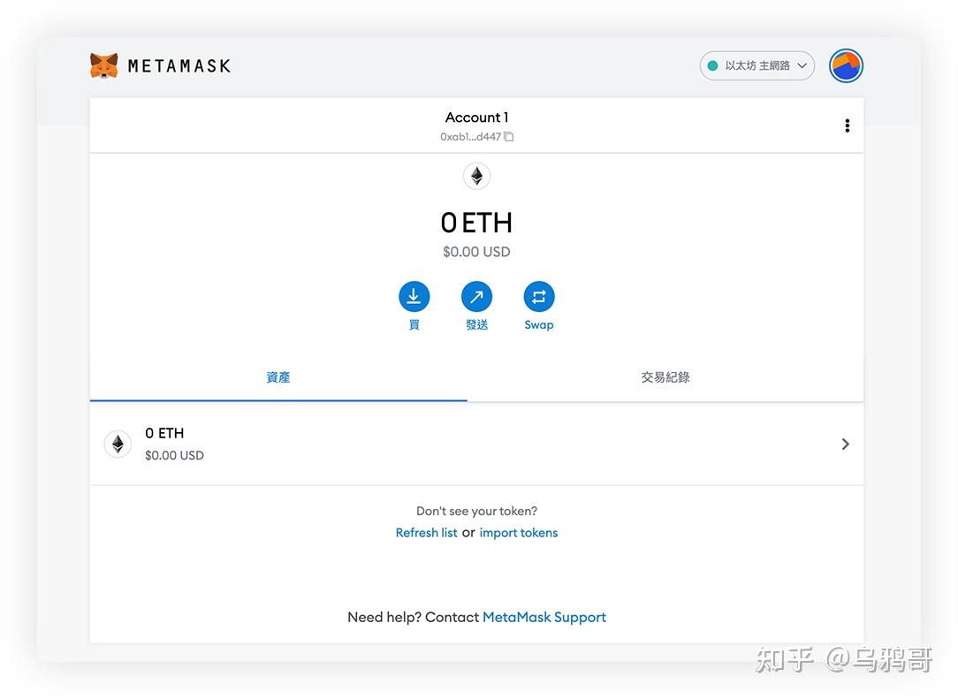Select the 買 (Buy) icon
Screen dimensions: 958x699
click(x=414, y=297)
